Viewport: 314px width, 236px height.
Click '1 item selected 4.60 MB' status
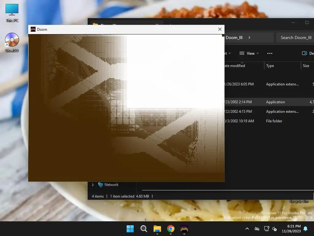(x=130, y=196)
